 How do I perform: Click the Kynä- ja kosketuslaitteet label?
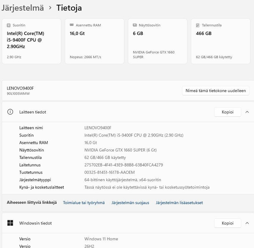pos(42,187)
